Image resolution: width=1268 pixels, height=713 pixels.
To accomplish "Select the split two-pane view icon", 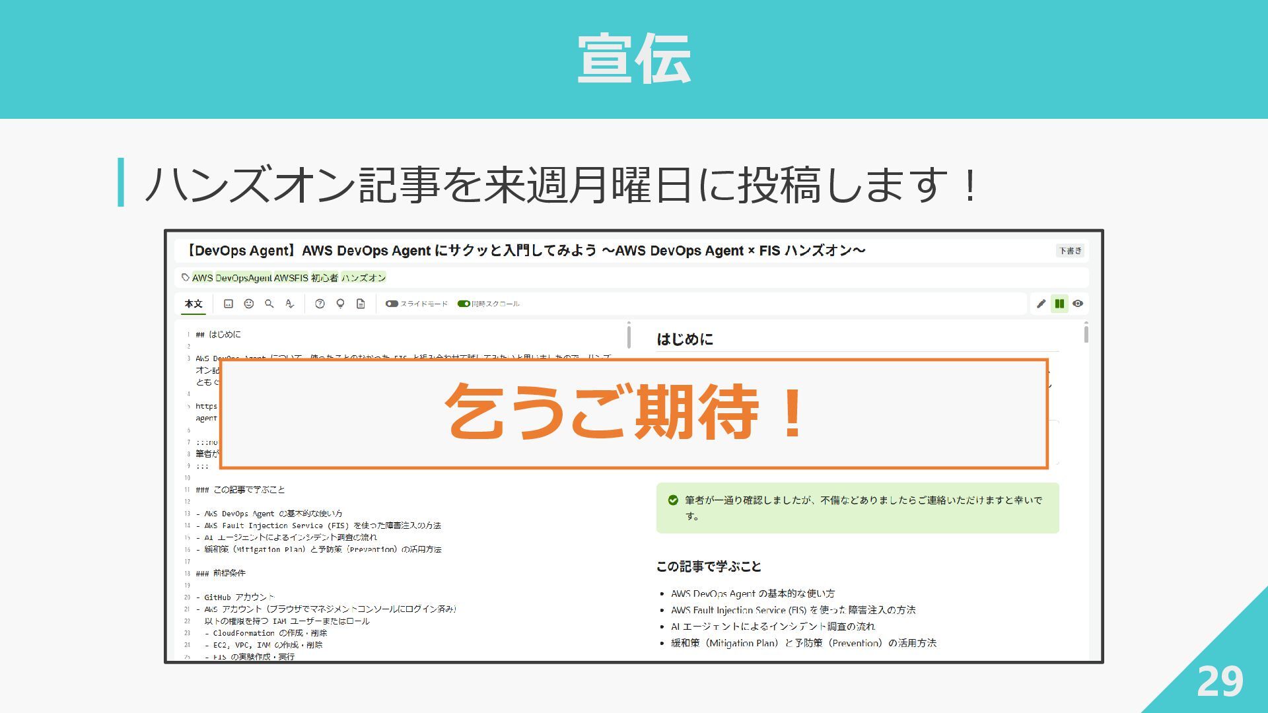I will tap(1059, 304).
